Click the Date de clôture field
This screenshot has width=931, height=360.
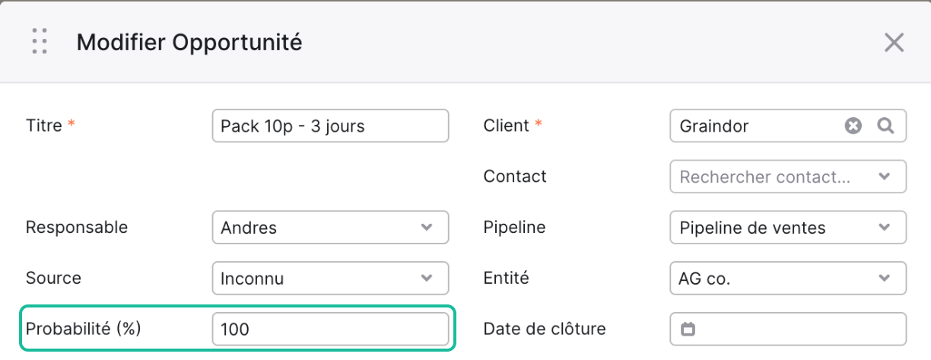(788, 330)
